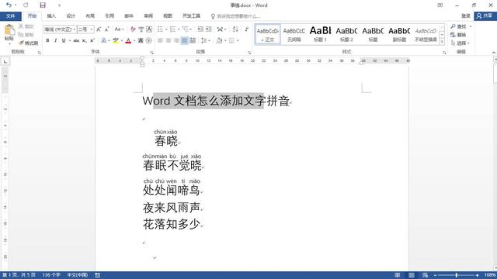Clear all formatting with the eraser icon

(133, 29)
